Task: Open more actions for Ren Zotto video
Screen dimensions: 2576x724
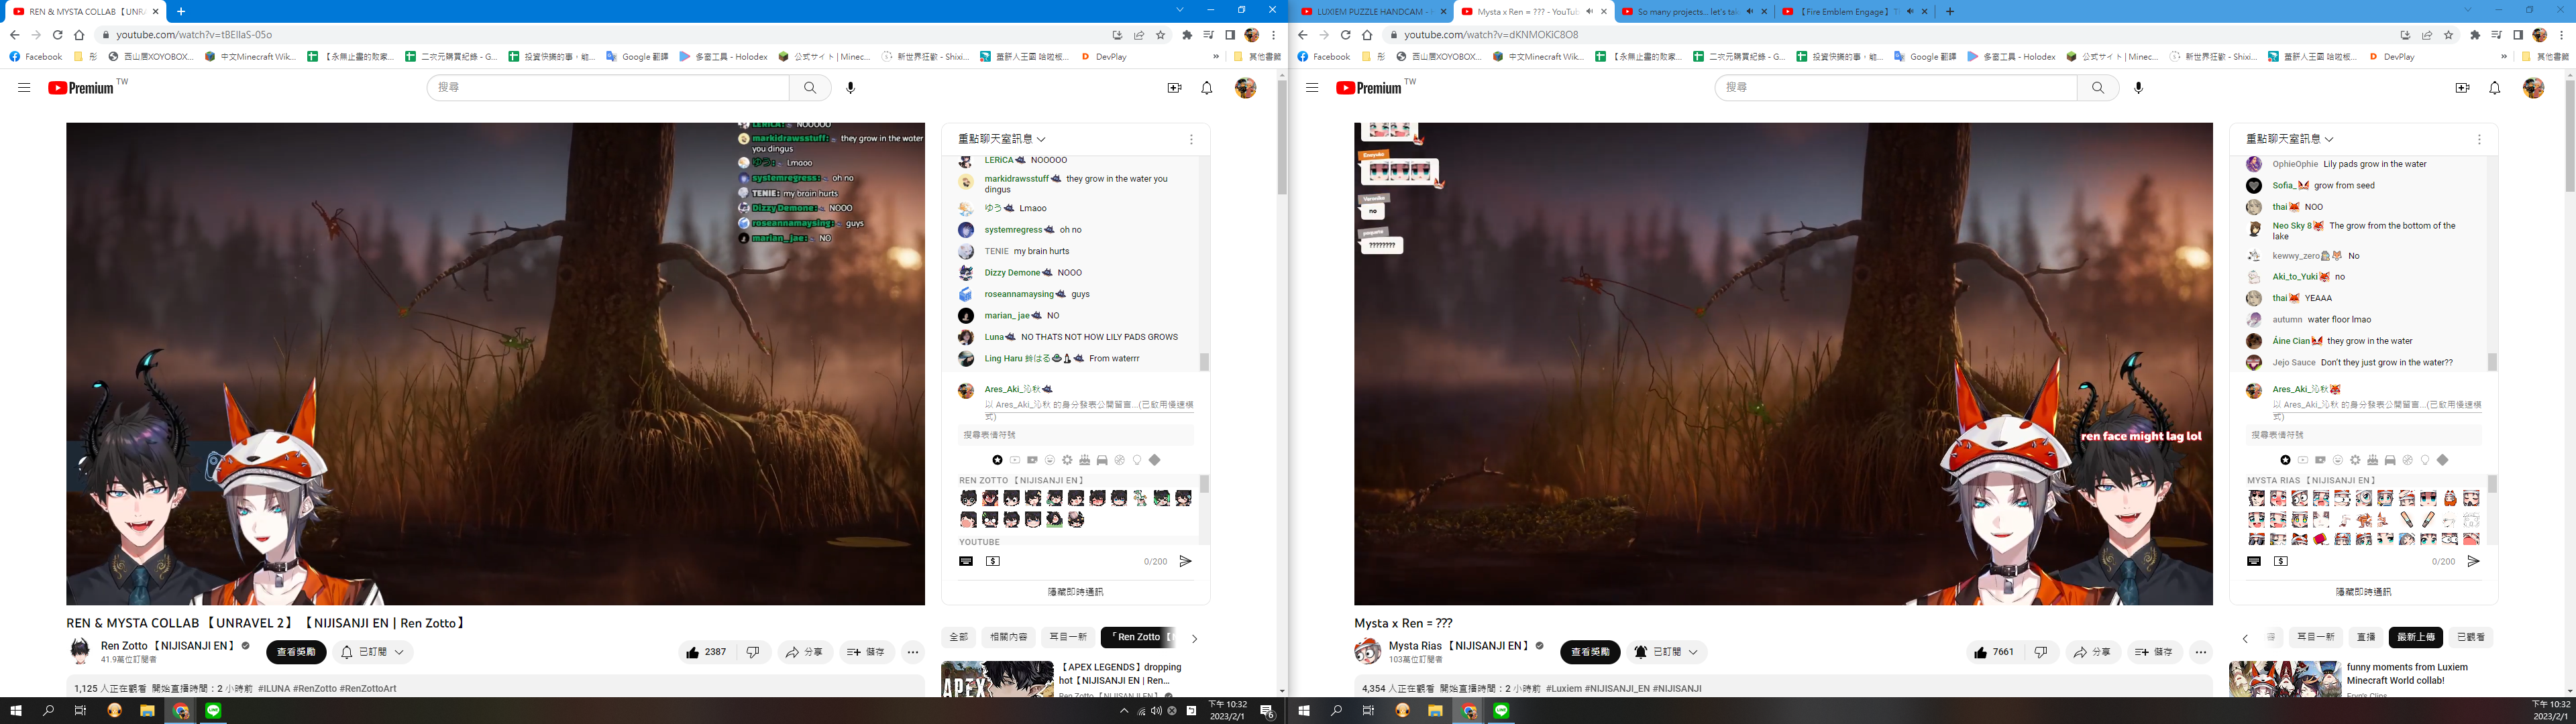Action: (913, 652)
